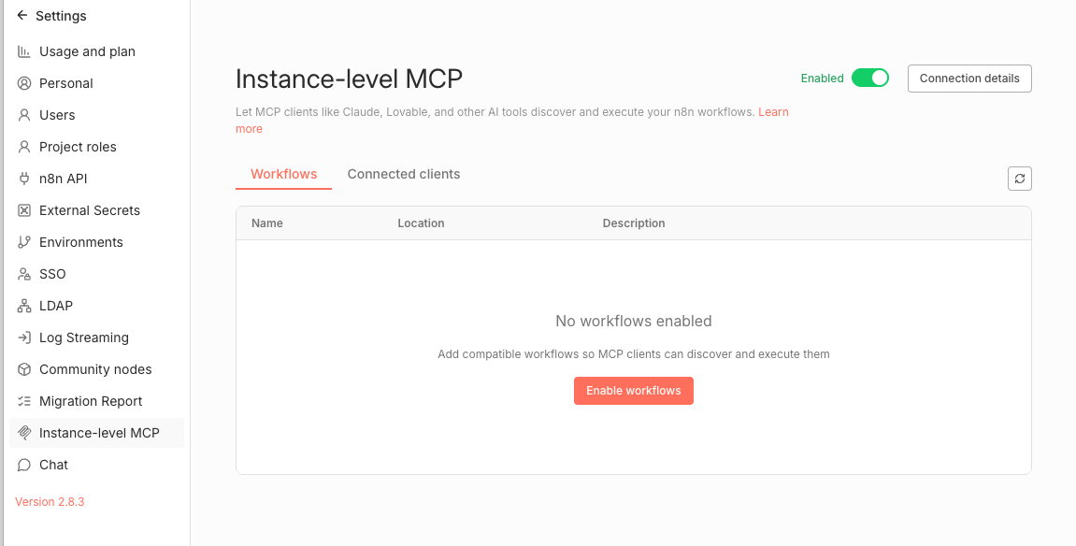The height and width of the screenshot is (546, 1076).
Task: Click the n8n API sidebar icon
Action: pos(22,179)
